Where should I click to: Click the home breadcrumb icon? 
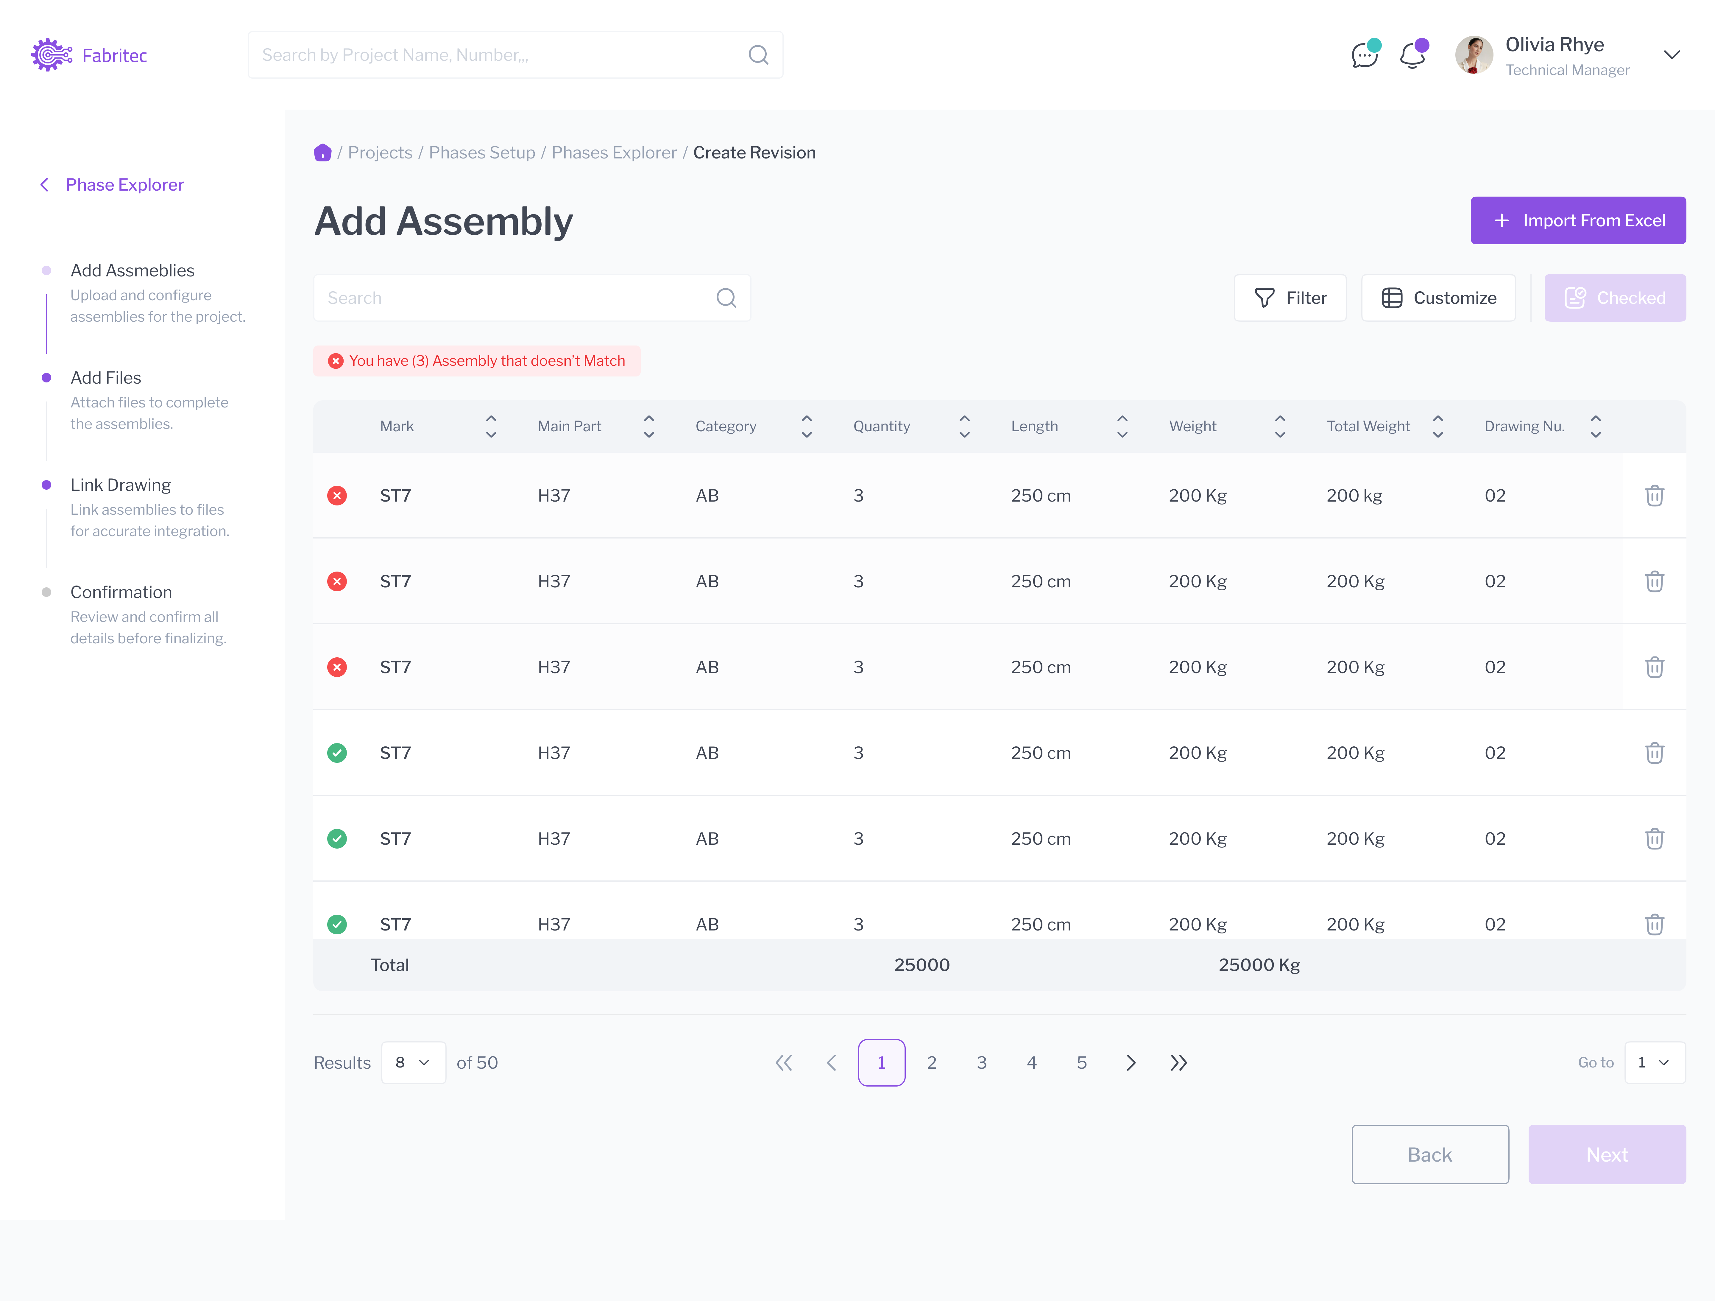322,153
